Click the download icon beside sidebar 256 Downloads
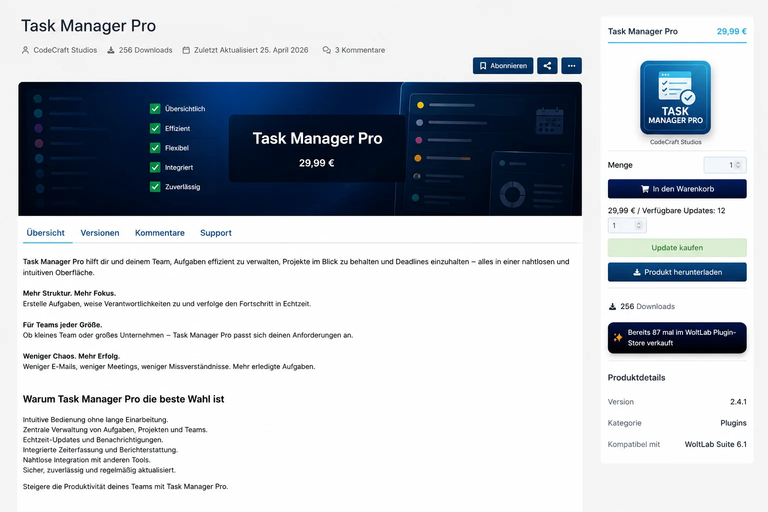The image size is (768, 512). click(x=612, y=306)
